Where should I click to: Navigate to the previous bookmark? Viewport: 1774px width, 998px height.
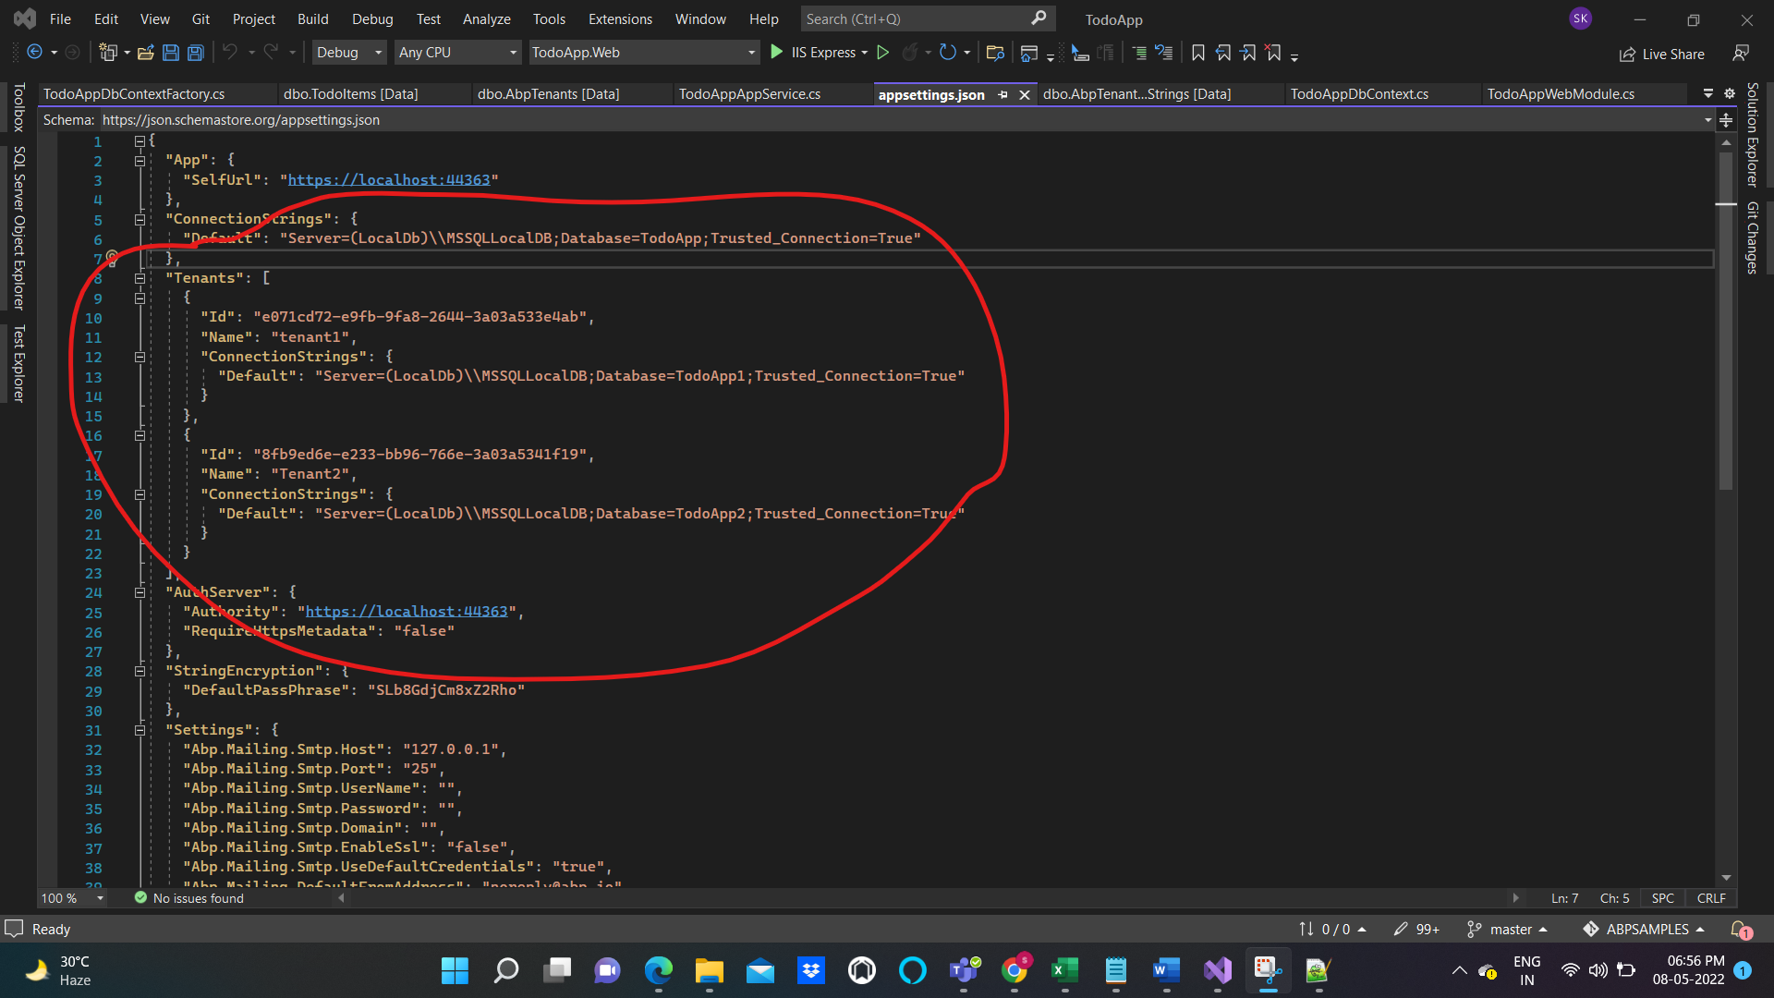(1223, 53)
